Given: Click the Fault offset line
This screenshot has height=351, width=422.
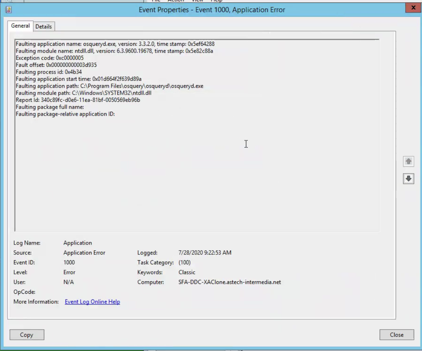Looking at the screenshot, I should [x=56, y=65].
